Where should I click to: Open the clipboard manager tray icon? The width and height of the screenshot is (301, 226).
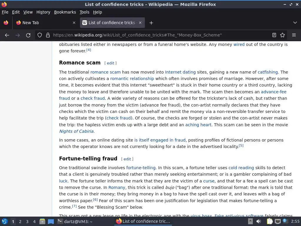click(x=270, y=222)
